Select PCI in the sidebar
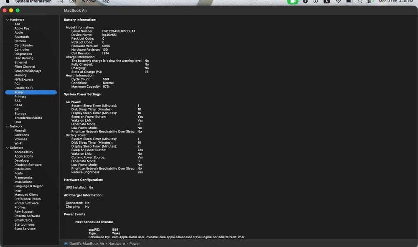 [x=17, y=84]
